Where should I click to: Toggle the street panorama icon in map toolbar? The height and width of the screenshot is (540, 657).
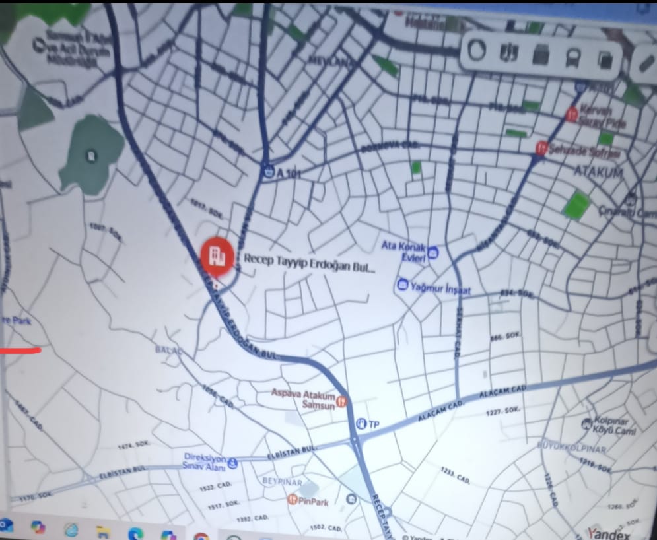[509, 53]
